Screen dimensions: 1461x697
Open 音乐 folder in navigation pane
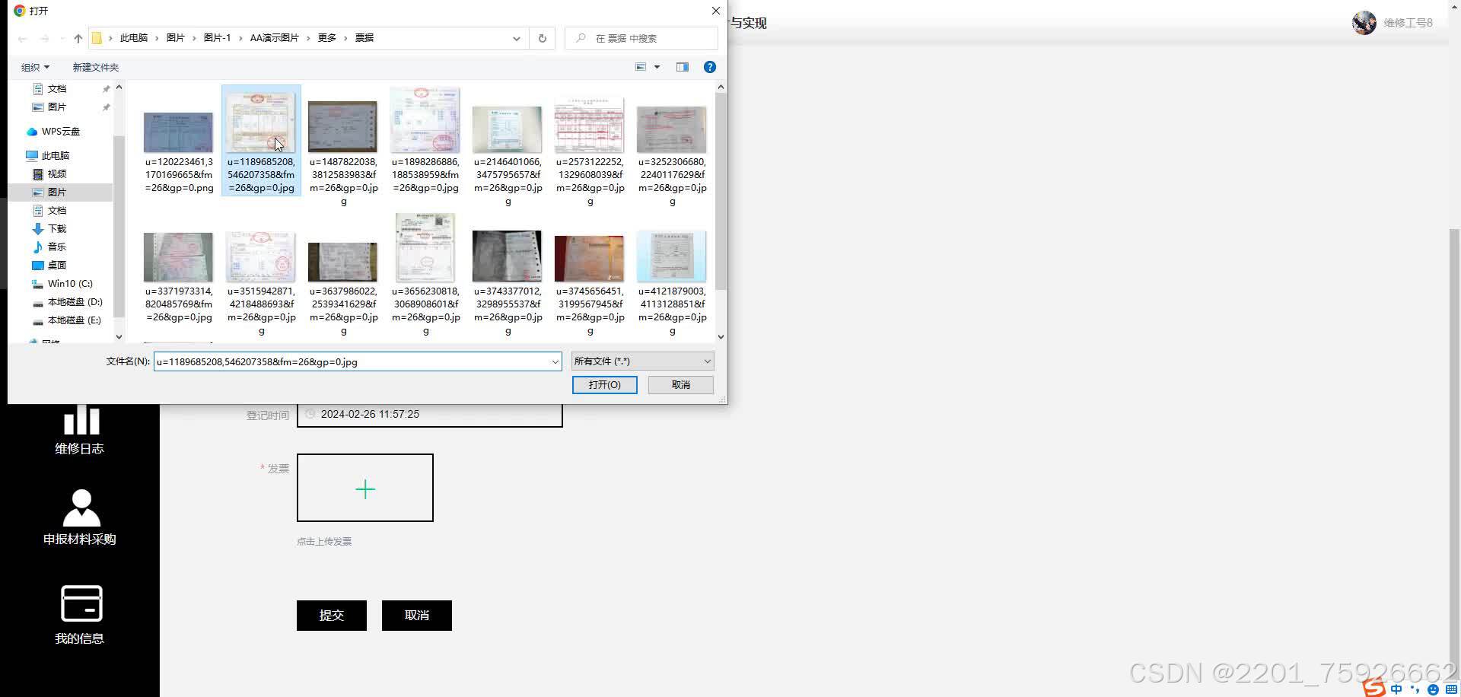(x=57, y=247)
